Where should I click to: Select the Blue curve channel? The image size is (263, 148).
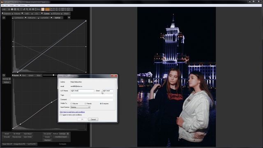coord(39,76)
